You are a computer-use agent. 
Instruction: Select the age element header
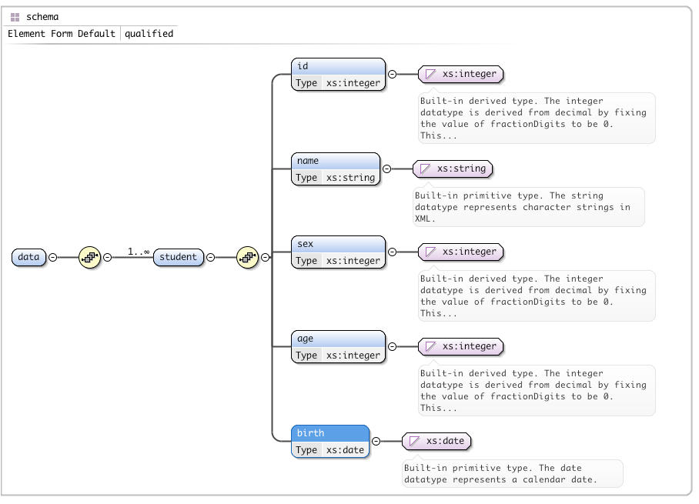coord(339,339)
